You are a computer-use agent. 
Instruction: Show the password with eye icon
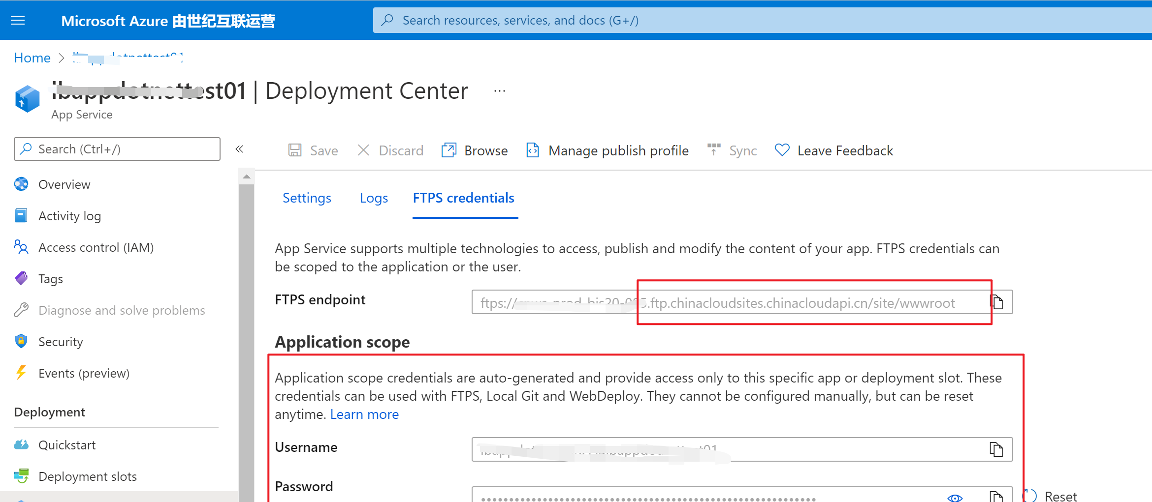955,497
